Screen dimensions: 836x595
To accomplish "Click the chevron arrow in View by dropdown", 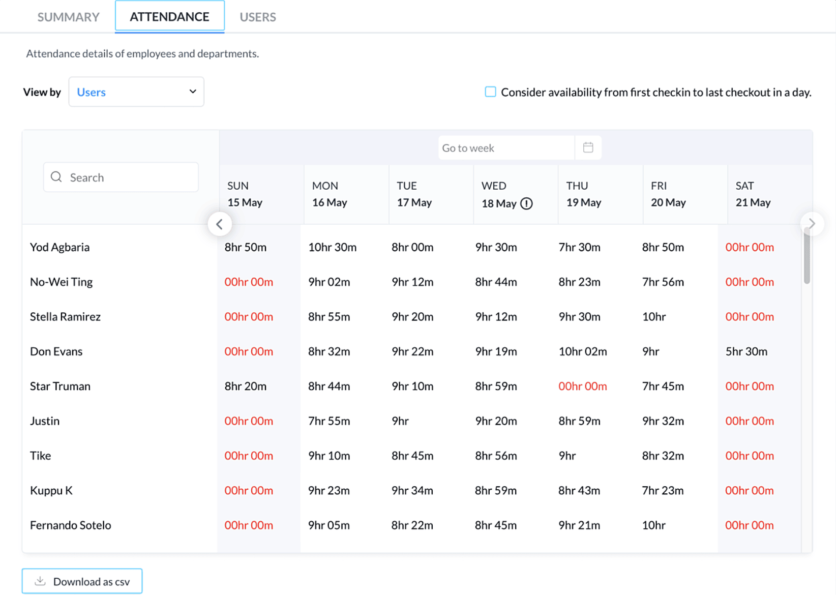I will click(x=193, y=92).
